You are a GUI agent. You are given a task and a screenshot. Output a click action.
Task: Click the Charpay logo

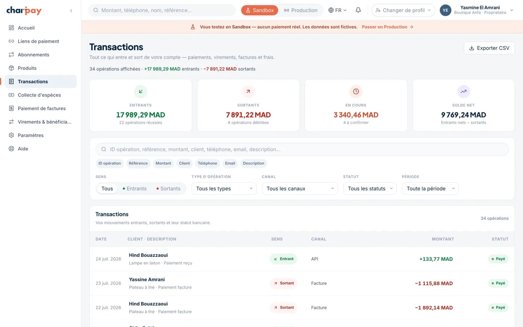coord(24,11)
